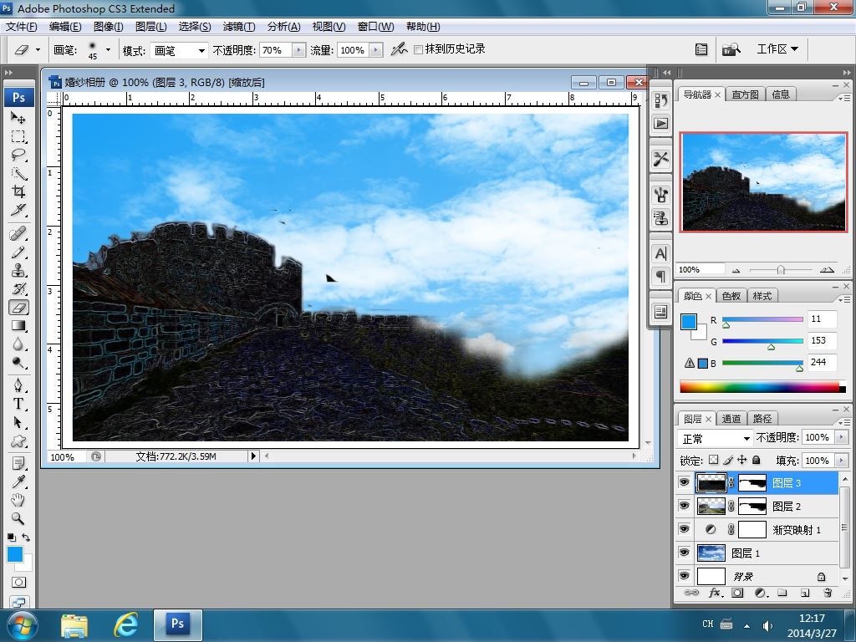Select the Pen tool
This screenshot has height=642, width=856.
(18, 386)
